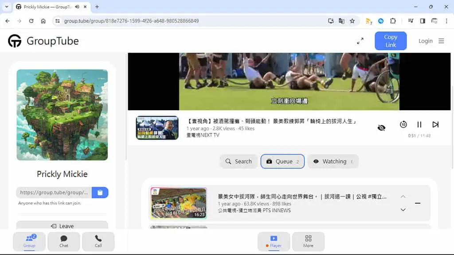Leave the Prickly Mickie group
This screenshot has width=454, height=255.
click(62, 225)
